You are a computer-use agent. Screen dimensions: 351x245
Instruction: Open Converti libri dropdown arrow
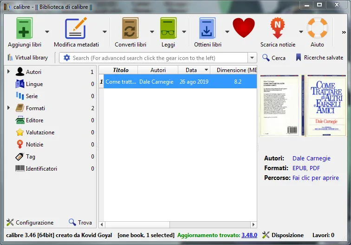[152, 32]
